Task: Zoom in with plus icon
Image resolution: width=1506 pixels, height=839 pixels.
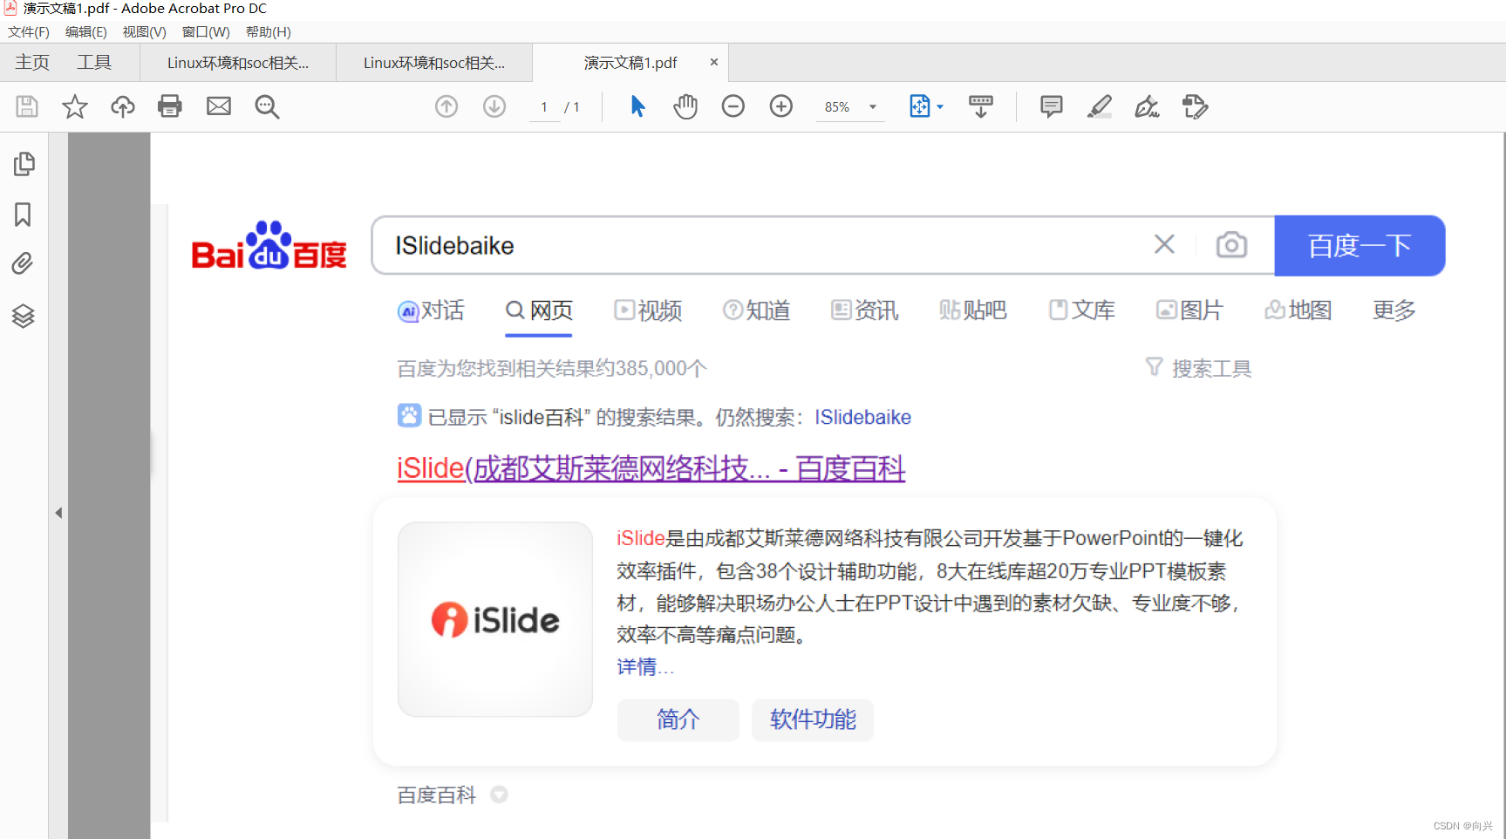Action: (x=781, y=106)
